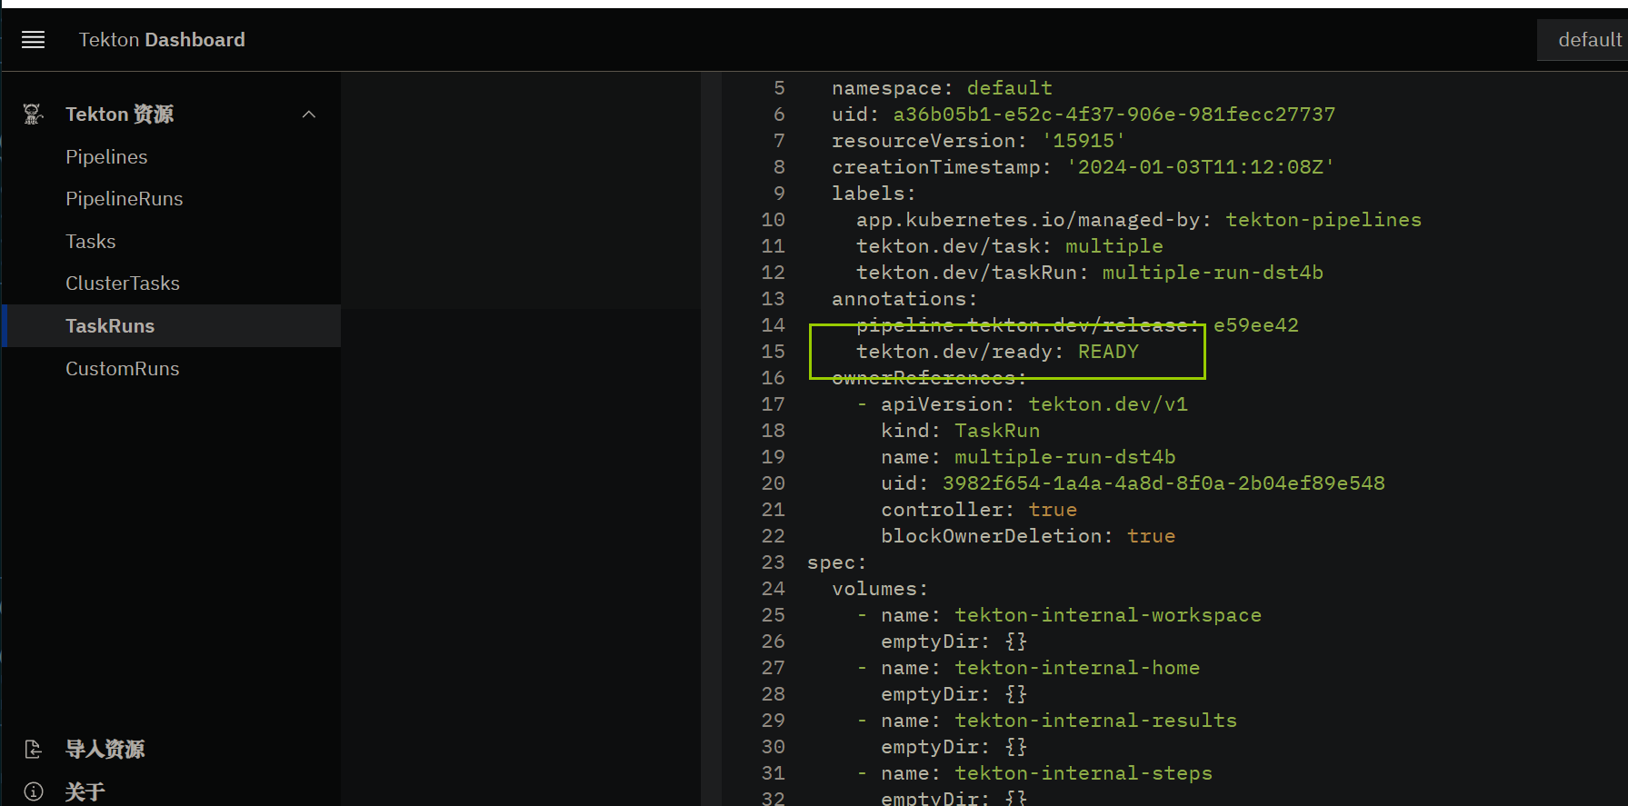The image size is (1628, 806).
Task: Click line number 5 in the gutter
Action: click(780, 88)
